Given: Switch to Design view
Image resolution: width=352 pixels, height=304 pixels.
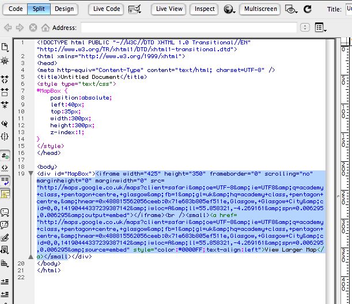Looking at the screenshot, I should click(64, 9).
